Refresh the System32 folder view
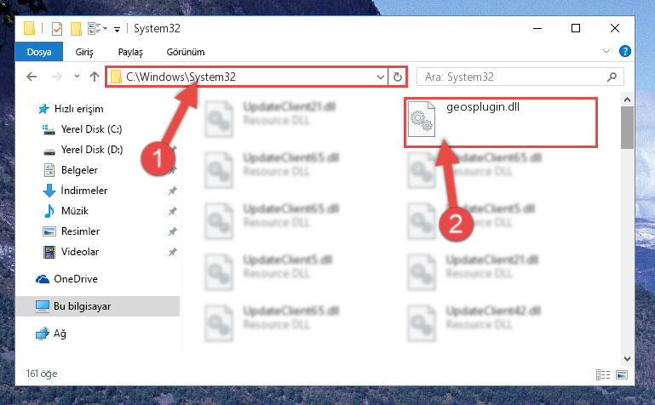The height and width of the screenshot is (405, 655). (x=397, y=77)
